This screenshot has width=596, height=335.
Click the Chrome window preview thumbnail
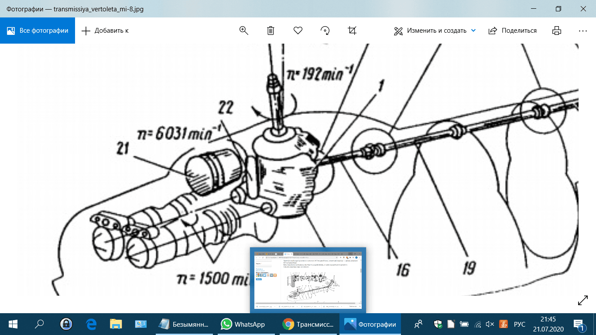click(308, 280)
